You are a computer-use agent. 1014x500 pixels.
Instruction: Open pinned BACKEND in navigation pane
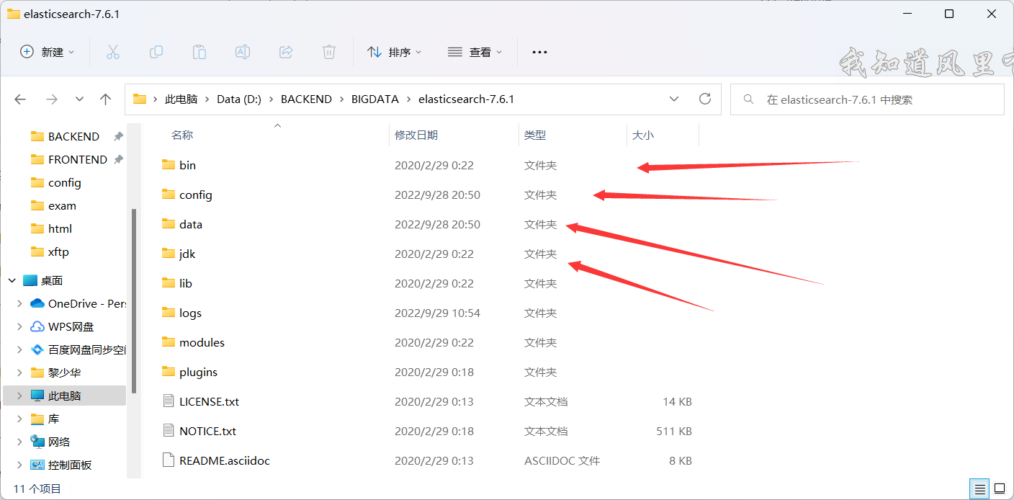73,136
